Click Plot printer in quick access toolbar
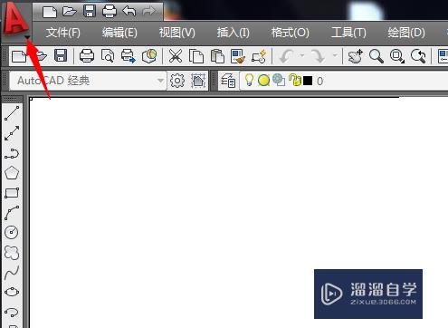 [110, 12]
